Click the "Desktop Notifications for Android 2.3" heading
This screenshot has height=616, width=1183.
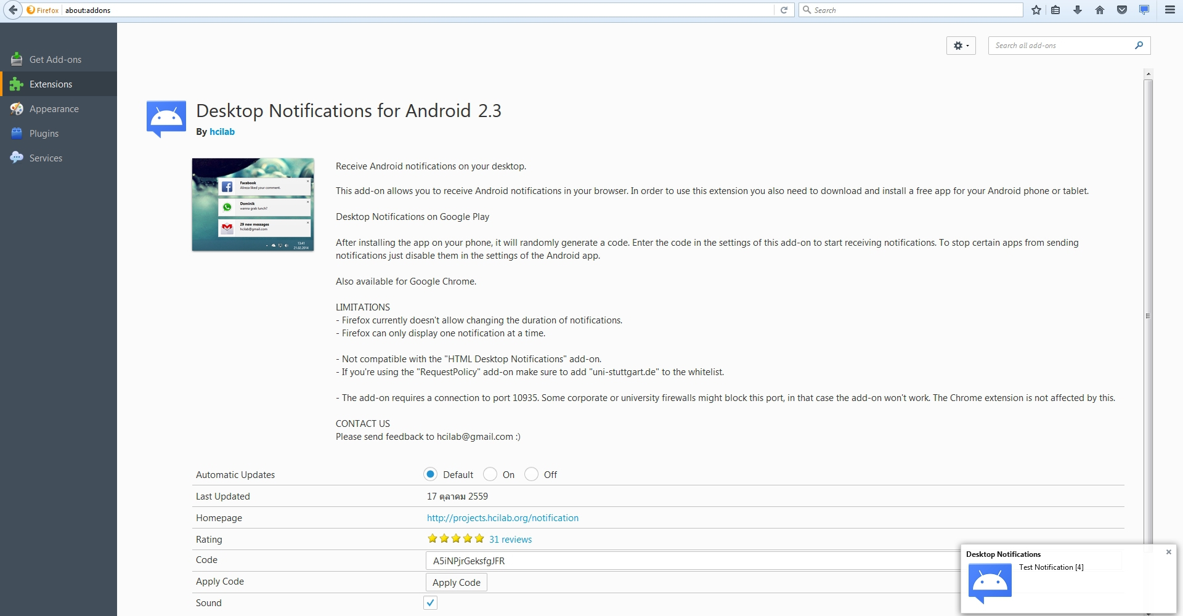click(x=349, y=111)
